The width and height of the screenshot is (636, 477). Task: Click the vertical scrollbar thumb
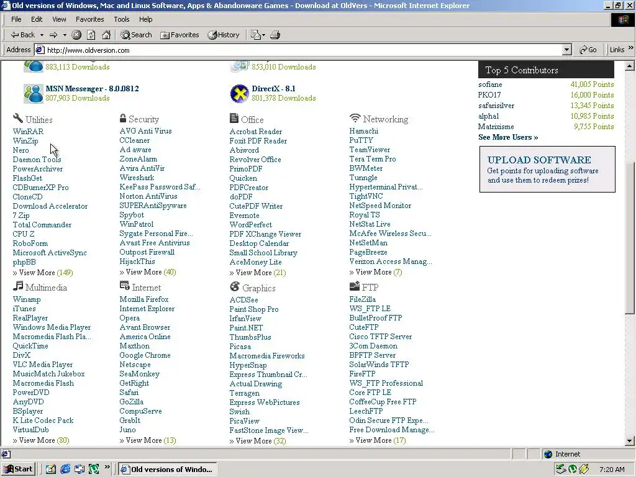coord(630,238)
